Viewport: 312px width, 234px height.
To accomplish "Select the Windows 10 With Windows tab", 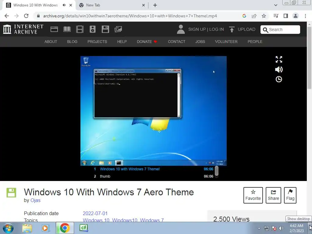I will 39,5.
